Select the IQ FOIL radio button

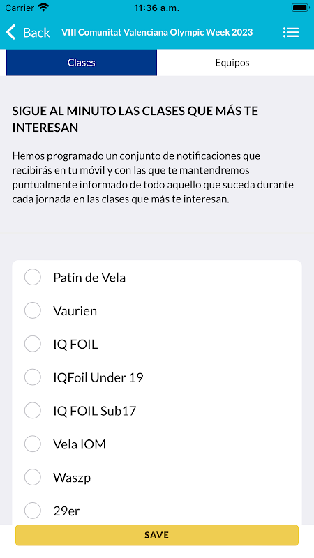pos(32,344)
